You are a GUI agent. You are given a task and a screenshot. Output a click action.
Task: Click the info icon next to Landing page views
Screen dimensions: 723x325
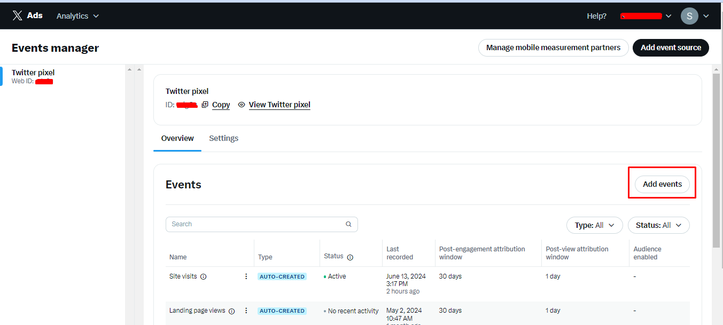pyautogui.click(x=231, y=311)
